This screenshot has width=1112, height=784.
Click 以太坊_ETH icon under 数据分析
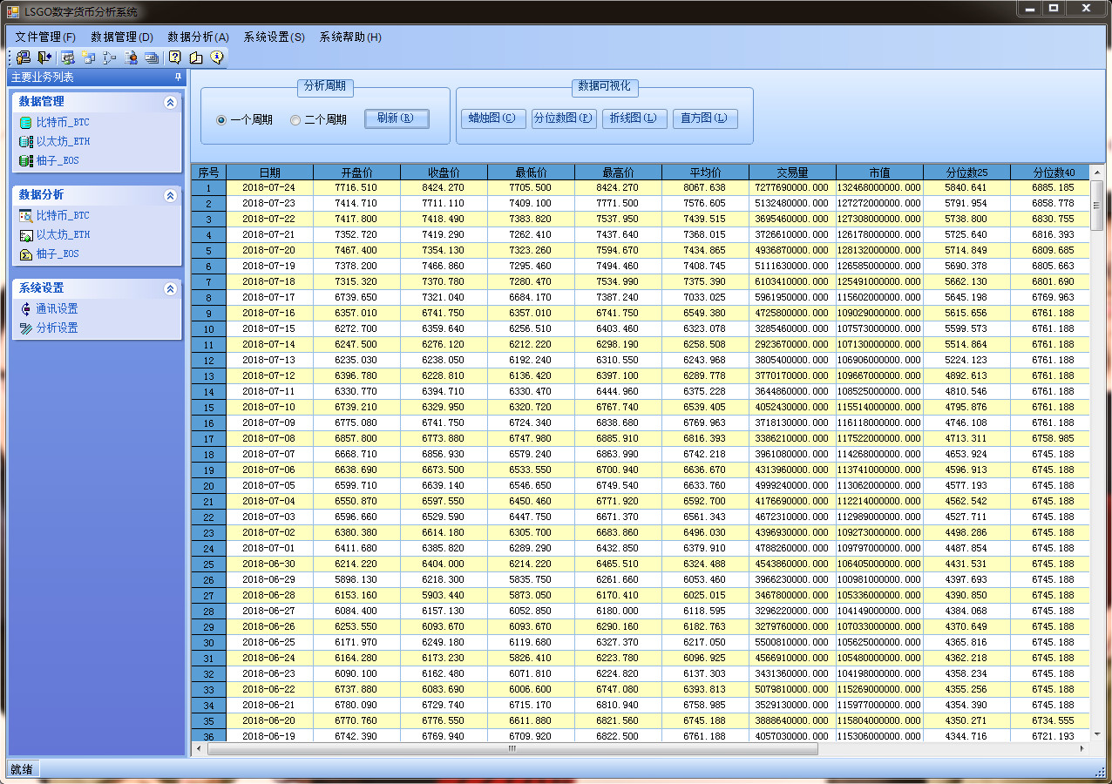point(25,234)
